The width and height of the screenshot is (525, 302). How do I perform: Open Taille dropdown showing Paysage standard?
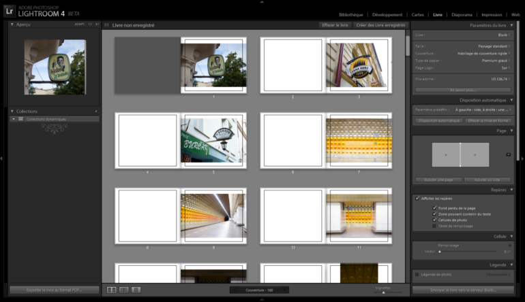tap(492, 46)
